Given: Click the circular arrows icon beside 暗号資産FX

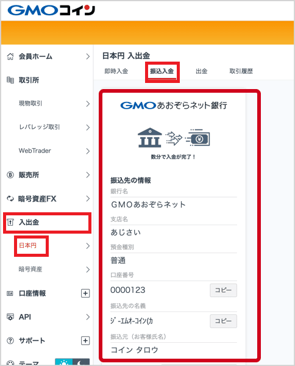Looking at the screenshot, I should pyautogui.click(x=10, y=199).
